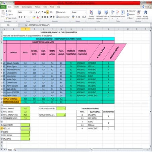Open the Name Box dropdown arrow

click(x=17, y=25)
